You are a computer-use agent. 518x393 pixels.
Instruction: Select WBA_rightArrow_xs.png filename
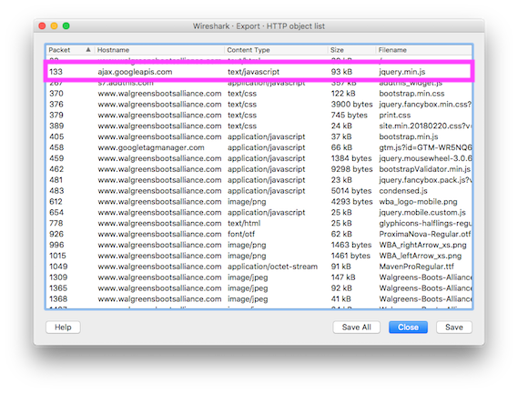[x=422, y=245]
